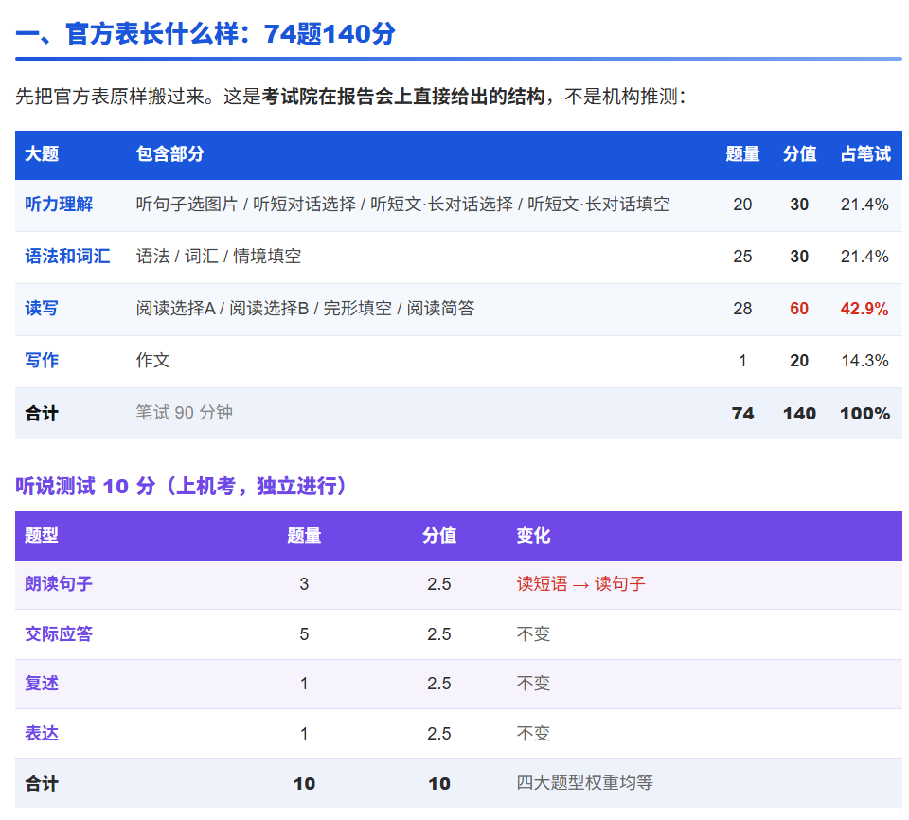The height and width of the screenshot is (820, 909).
Task: Click the '14.3%' value
Action: 864,361
